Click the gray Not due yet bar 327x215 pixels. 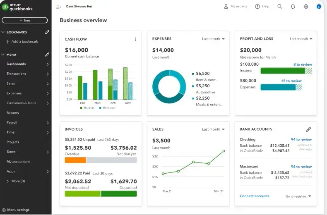pos(112,160)
